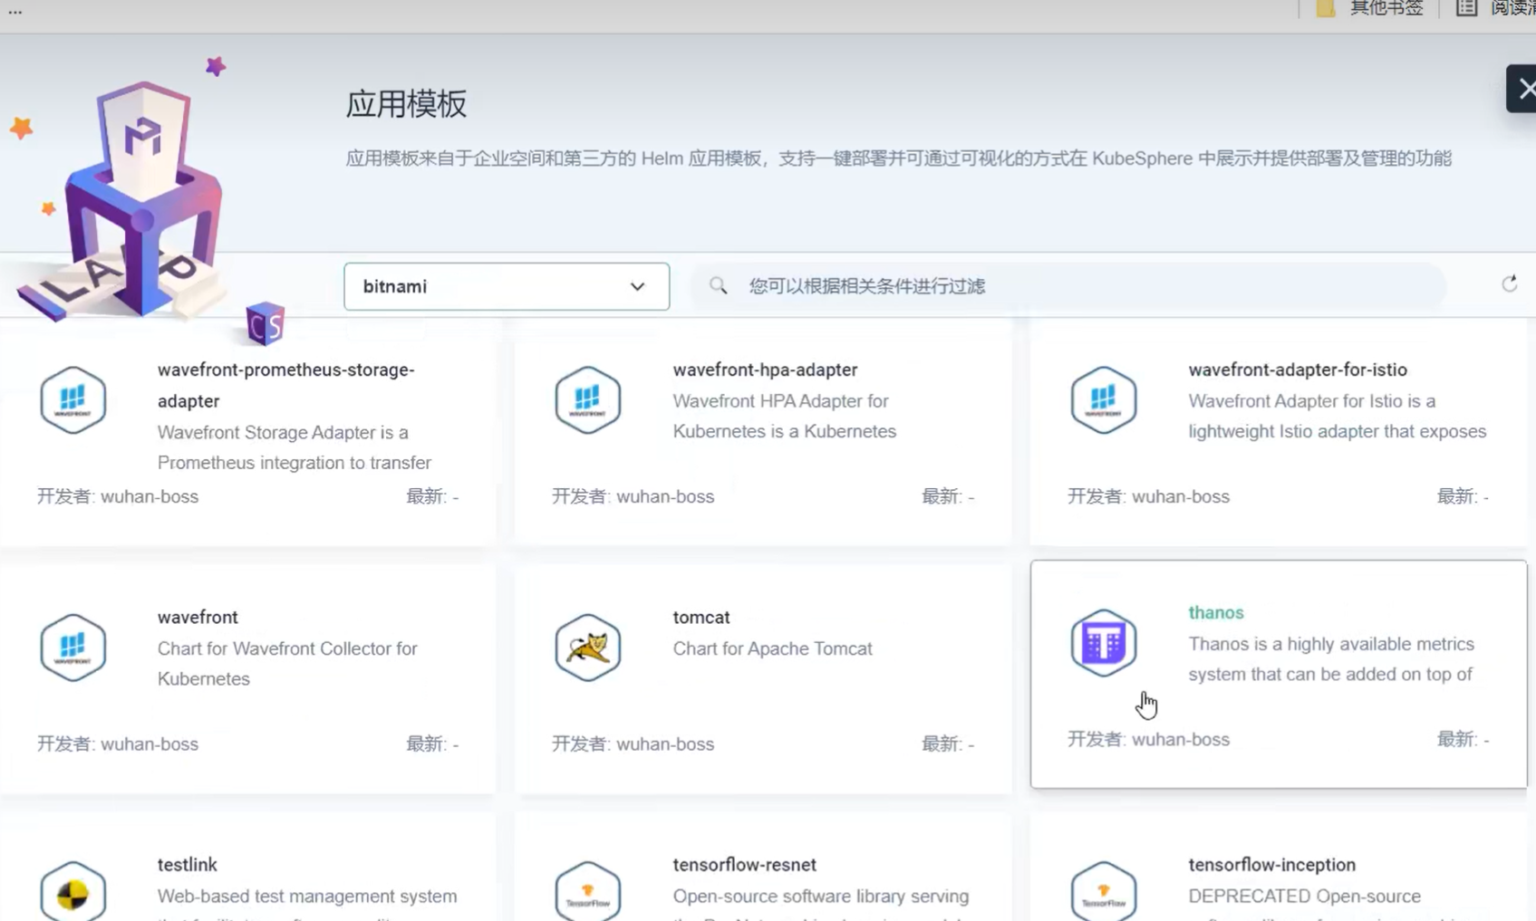Click the magnifier search icon
This screenshot has height=921, width=1536.
(719, 286)
